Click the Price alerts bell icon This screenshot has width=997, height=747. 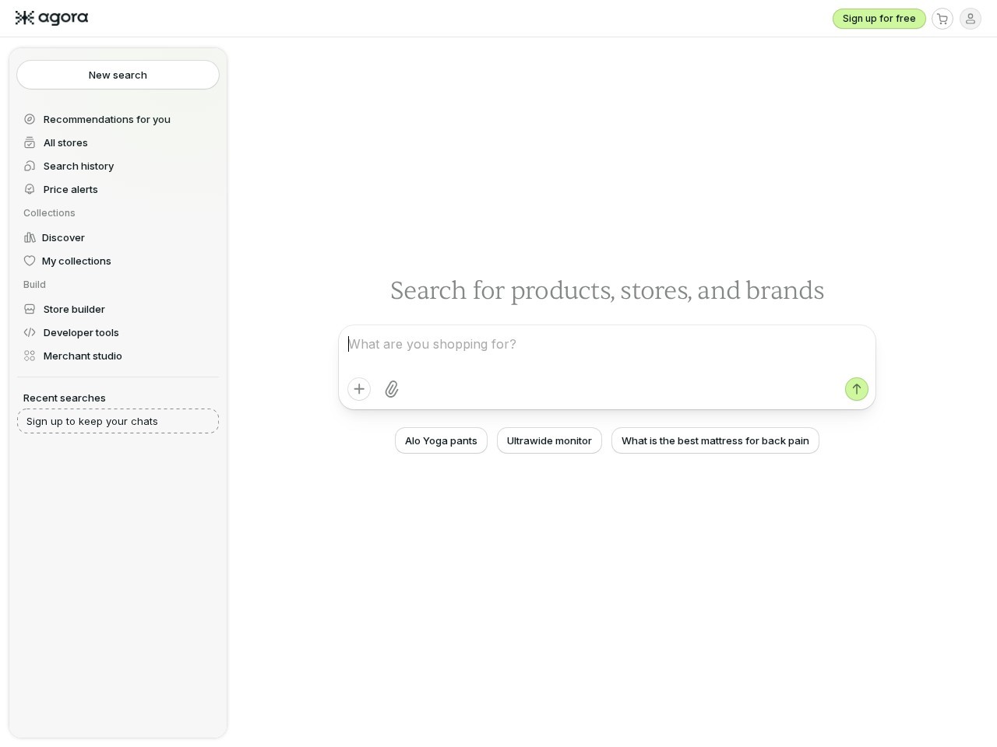click(30, 189)
